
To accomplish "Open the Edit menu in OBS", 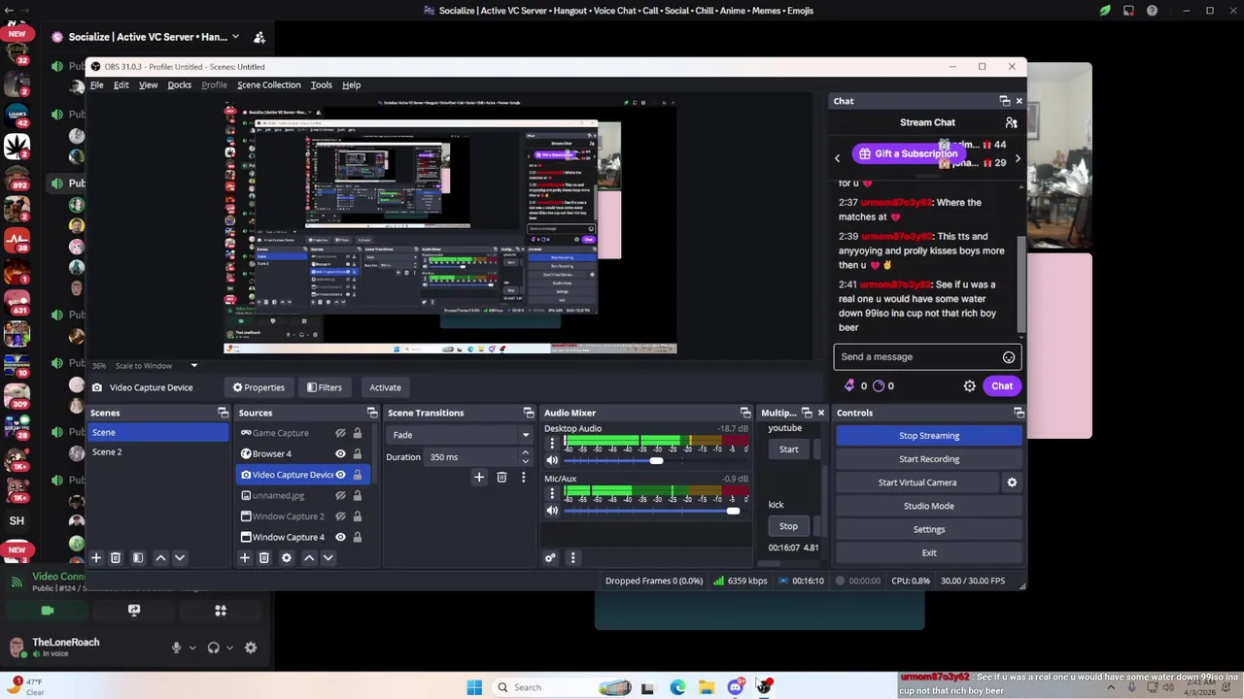I will (121, 85).
